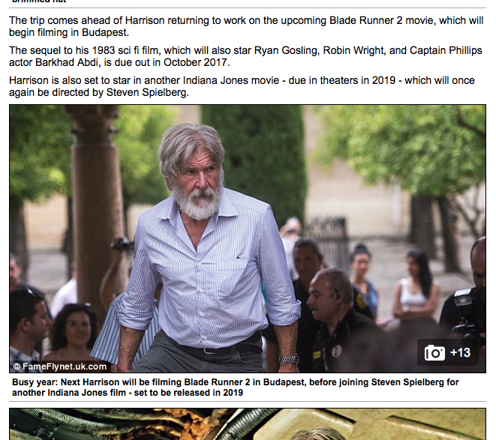Screen dimensions: 496x440
Task: Click the security guard wearing an earpiece
Action: tap(335, 316)
